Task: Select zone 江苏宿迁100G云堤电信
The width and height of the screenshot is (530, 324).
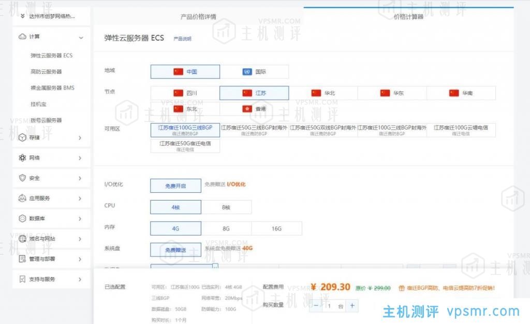Action: pos(461,130)
